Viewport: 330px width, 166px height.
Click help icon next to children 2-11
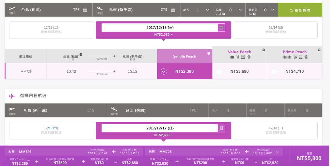[x=224, y=14]
